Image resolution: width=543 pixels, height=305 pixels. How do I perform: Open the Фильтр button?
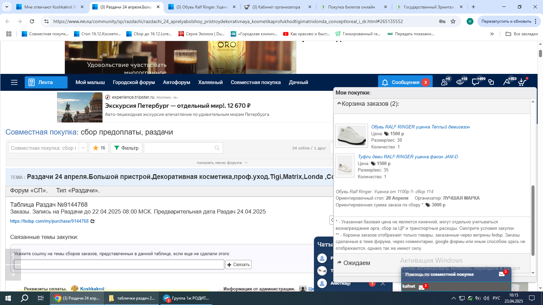126,148
